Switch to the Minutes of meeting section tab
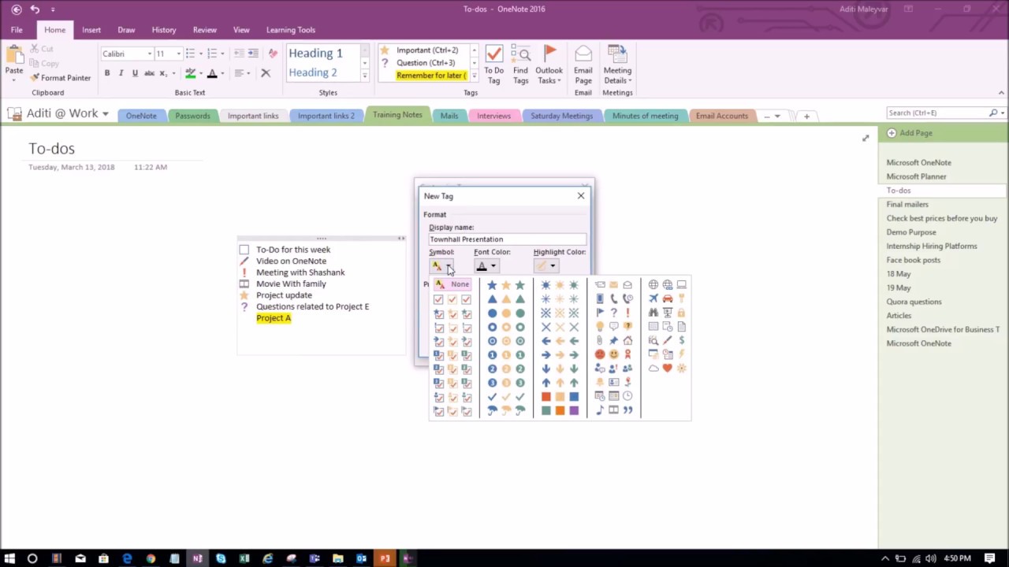Viewport: 1009px width, 567px height. pyautogui.click(x=645, y=116)
